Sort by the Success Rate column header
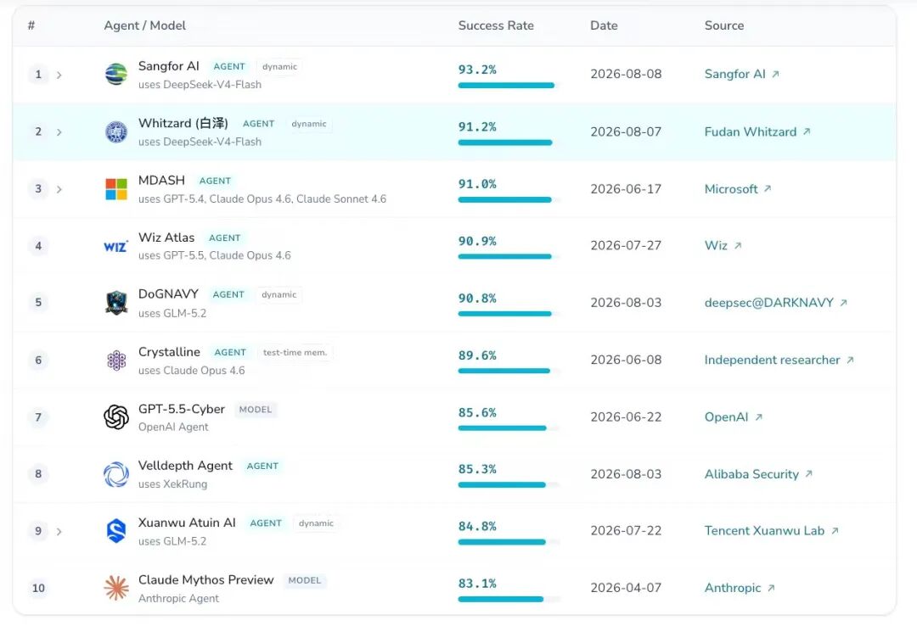917x626 pixels. click(x=496, y=25)
